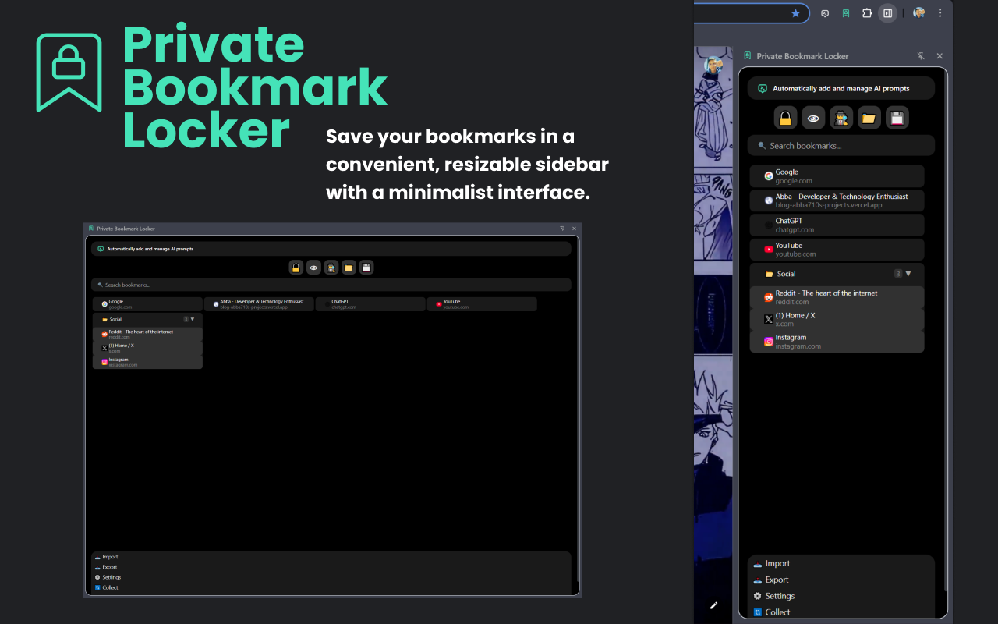Image resolution: width=998 pixels, height=624 pixels.
Task: Click the green Bookmark Locker extension icon in Chrome's toolbar
Action: click(846, 13)
